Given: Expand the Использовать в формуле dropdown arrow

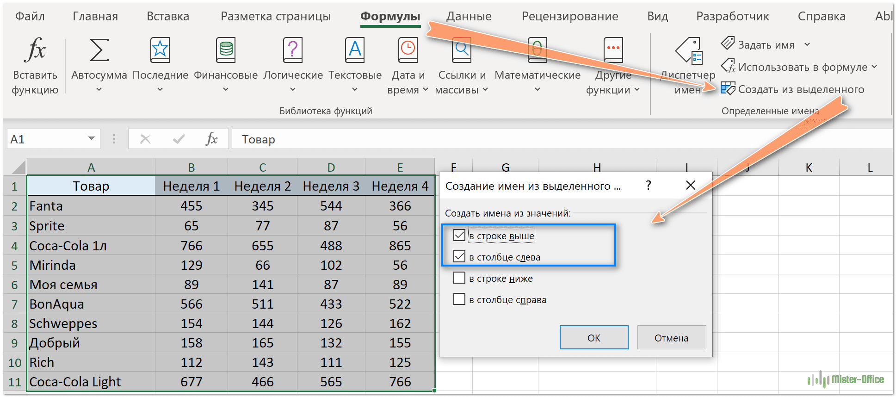Looking at the screenshot, I should point(874,67).
